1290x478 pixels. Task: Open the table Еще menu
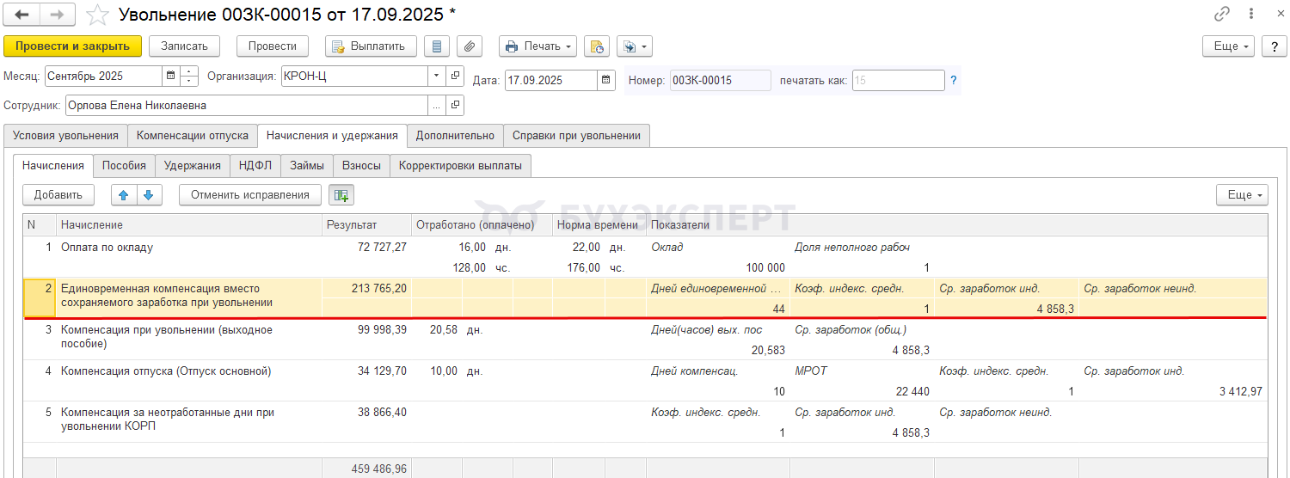point(1242,195)
